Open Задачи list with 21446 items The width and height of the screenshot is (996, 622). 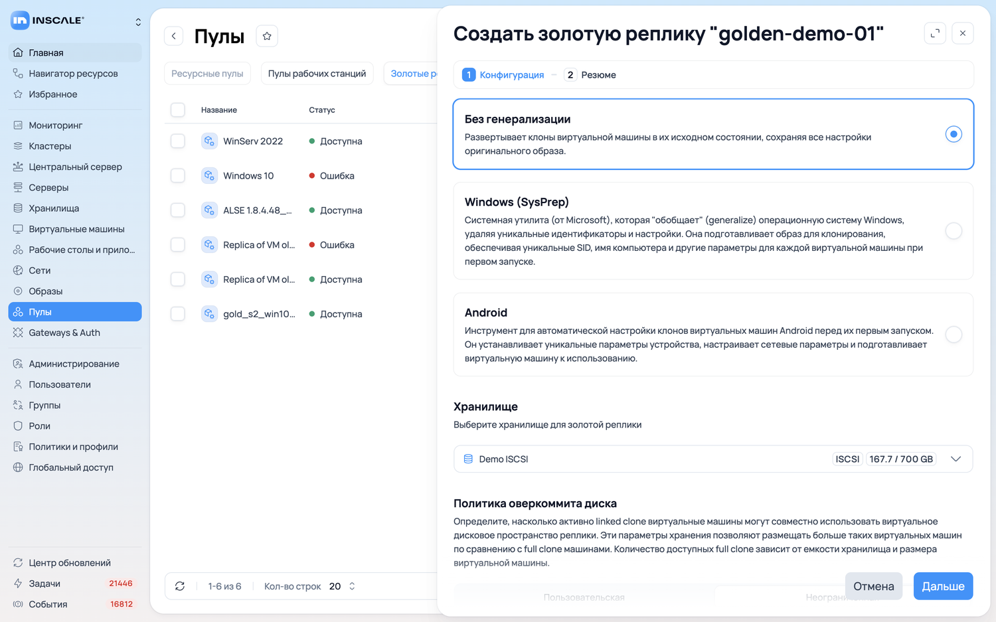pos(75,583)
